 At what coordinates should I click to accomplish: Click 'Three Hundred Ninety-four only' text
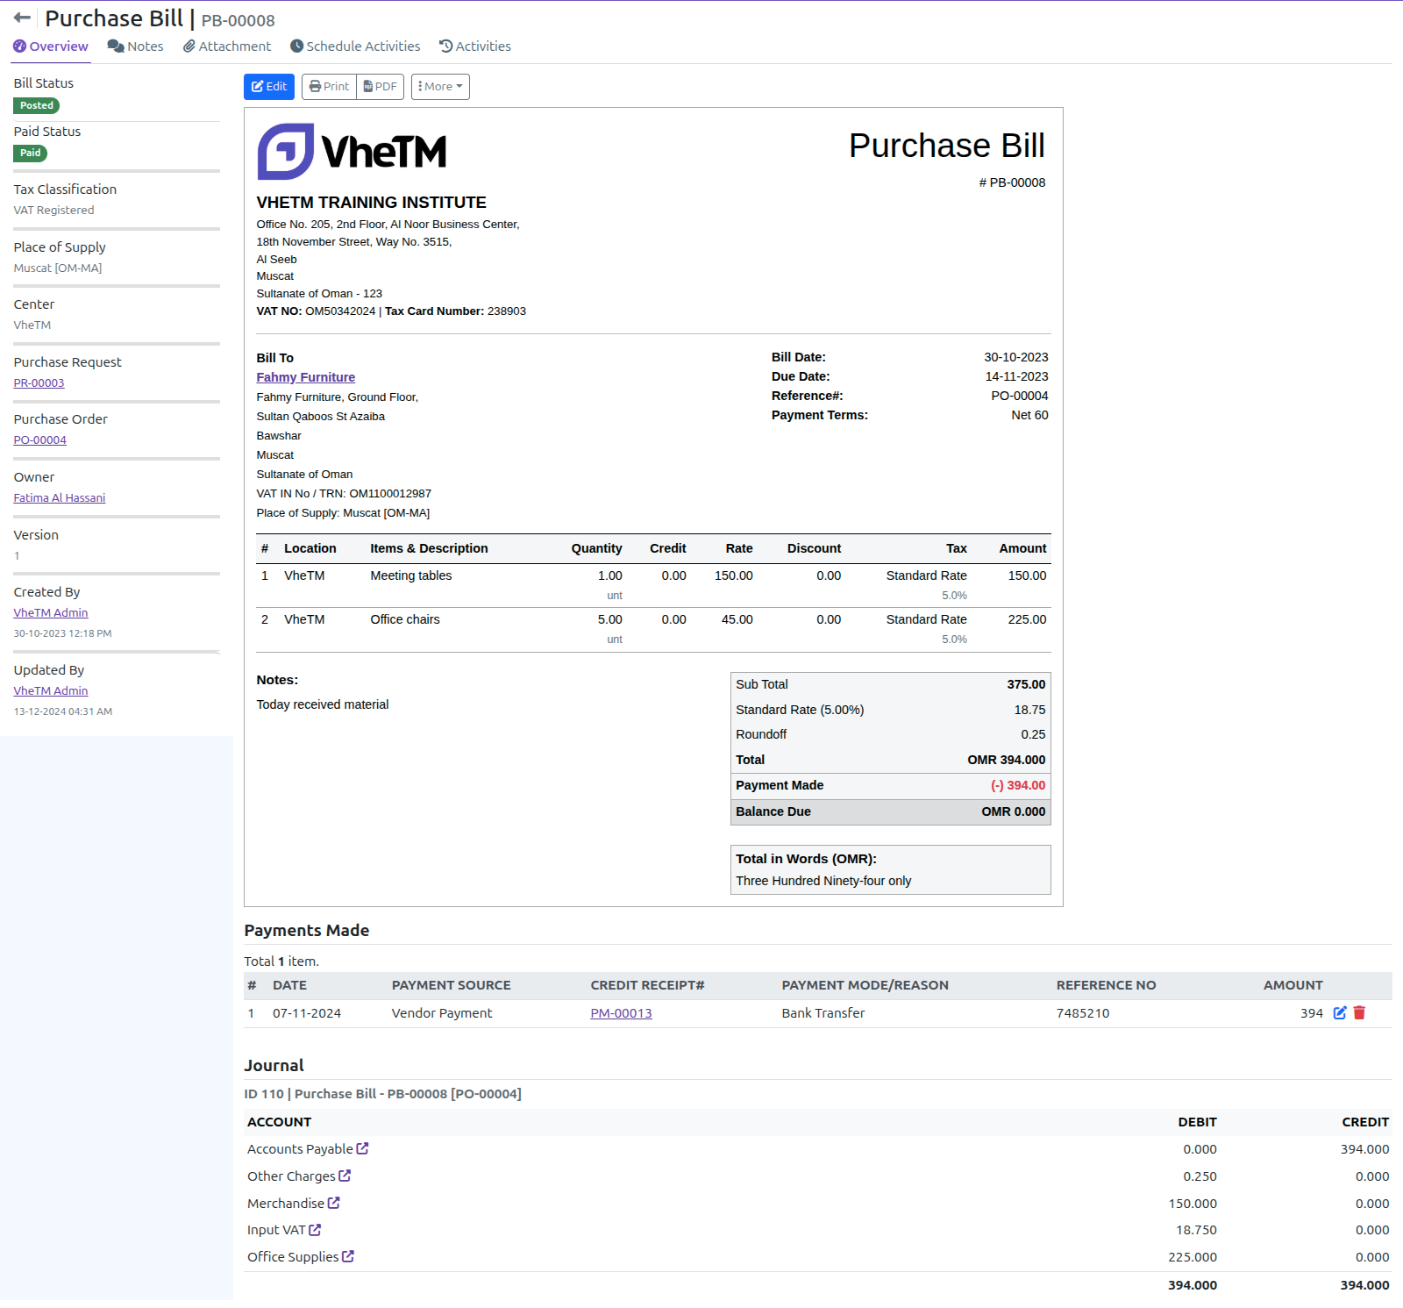click(x=823, y=881)
